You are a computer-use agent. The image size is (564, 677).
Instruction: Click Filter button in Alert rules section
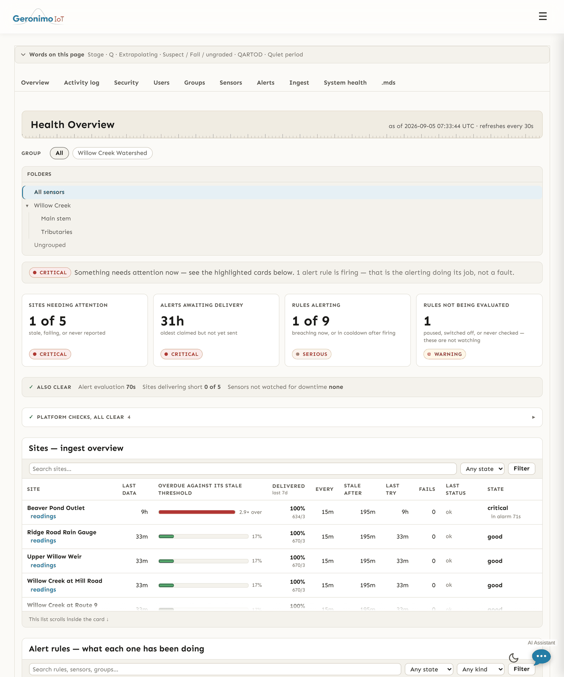pos(522,669)
